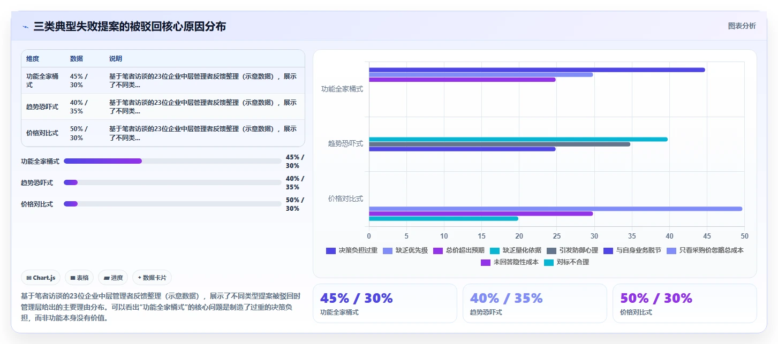Viewport: 778px width, 344px height.
Task: Open the 40% / 35% 趋势恐吓式 data card
Action: pos(534,303)
